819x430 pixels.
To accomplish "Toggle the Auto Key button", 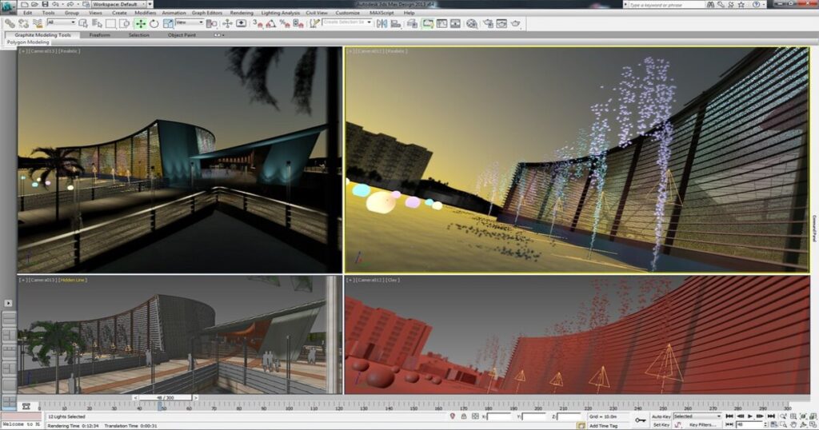I will 661,416.
